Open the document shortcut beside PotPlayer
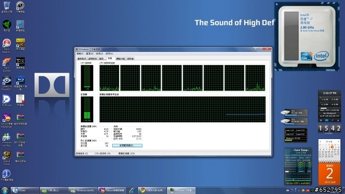 click(20, 101)
